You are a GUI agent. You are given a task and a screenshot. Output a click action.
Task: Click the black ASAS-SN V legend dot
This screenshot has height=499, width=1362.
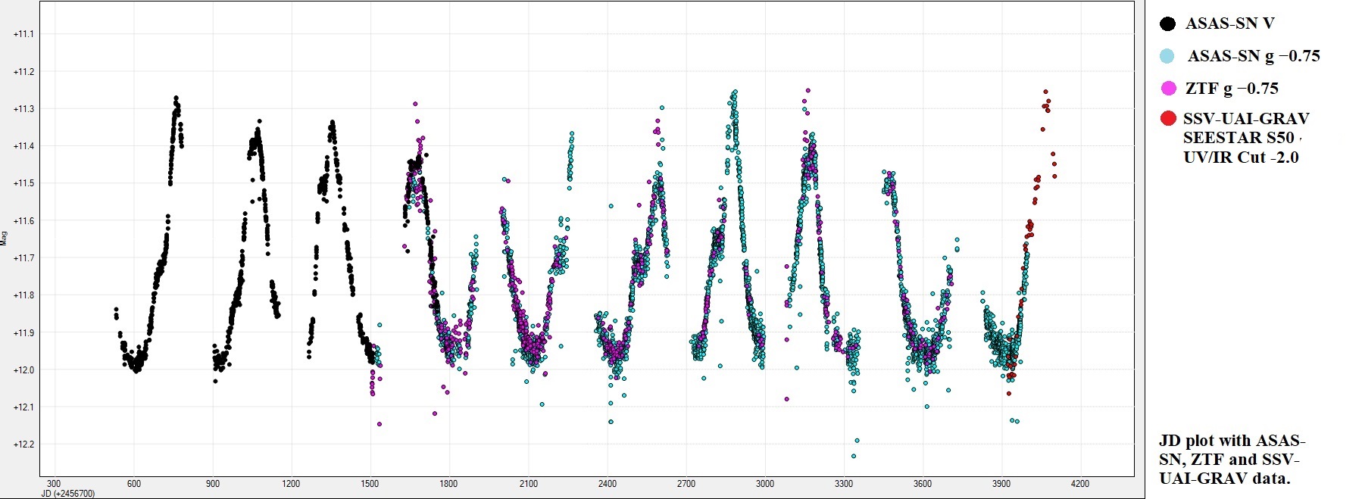pos(1167,24)
